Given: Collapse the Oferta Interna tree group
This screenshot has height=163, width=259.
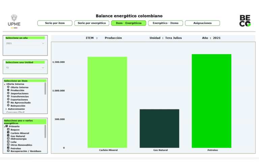Looking at the screenshot, I should click(x=5, y=84).
